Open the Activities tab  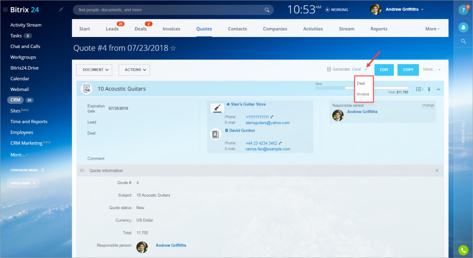[313, 29]
